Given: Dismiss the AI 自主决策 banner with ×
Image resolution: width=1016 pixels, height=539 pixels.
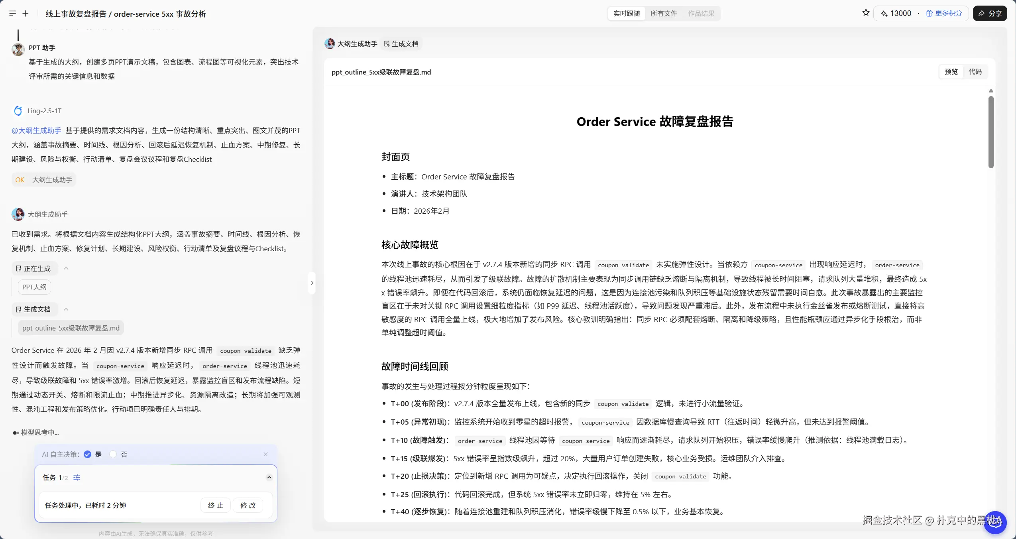Looking at the screenshot, I should pyautogui.click(x=265, y=454).
